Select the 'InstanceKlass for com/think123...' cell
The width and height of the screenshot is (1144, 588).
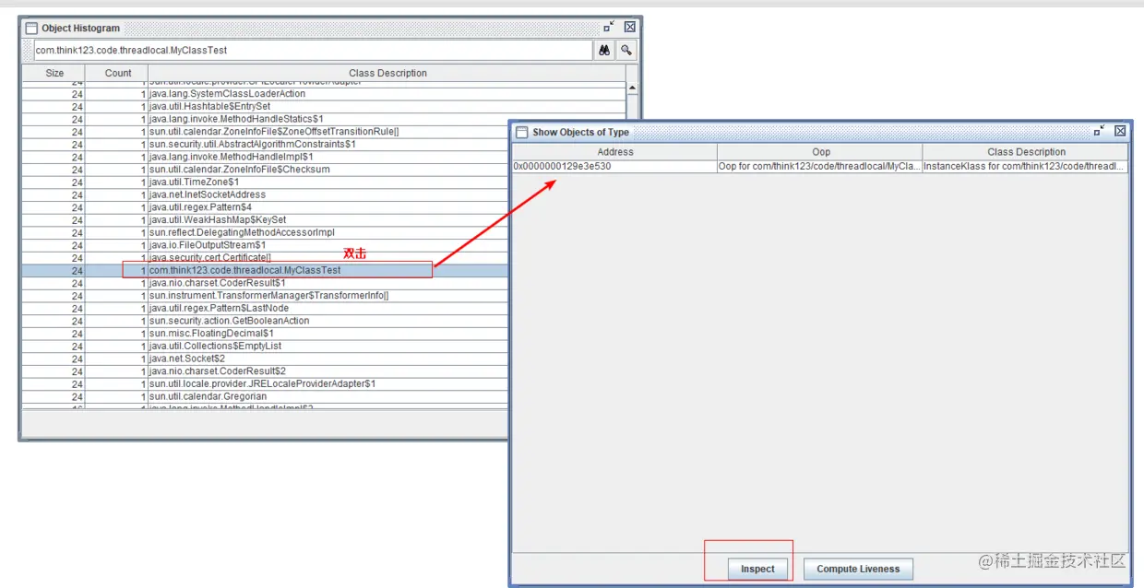(1025, 167)
